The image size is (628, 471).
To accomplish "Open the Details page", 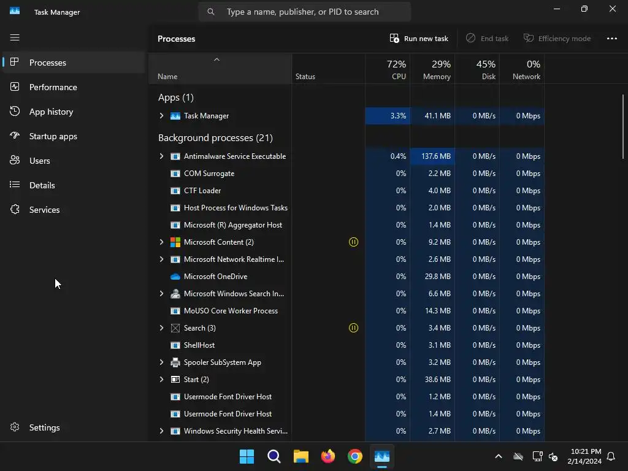I will [x=74, y=185].
